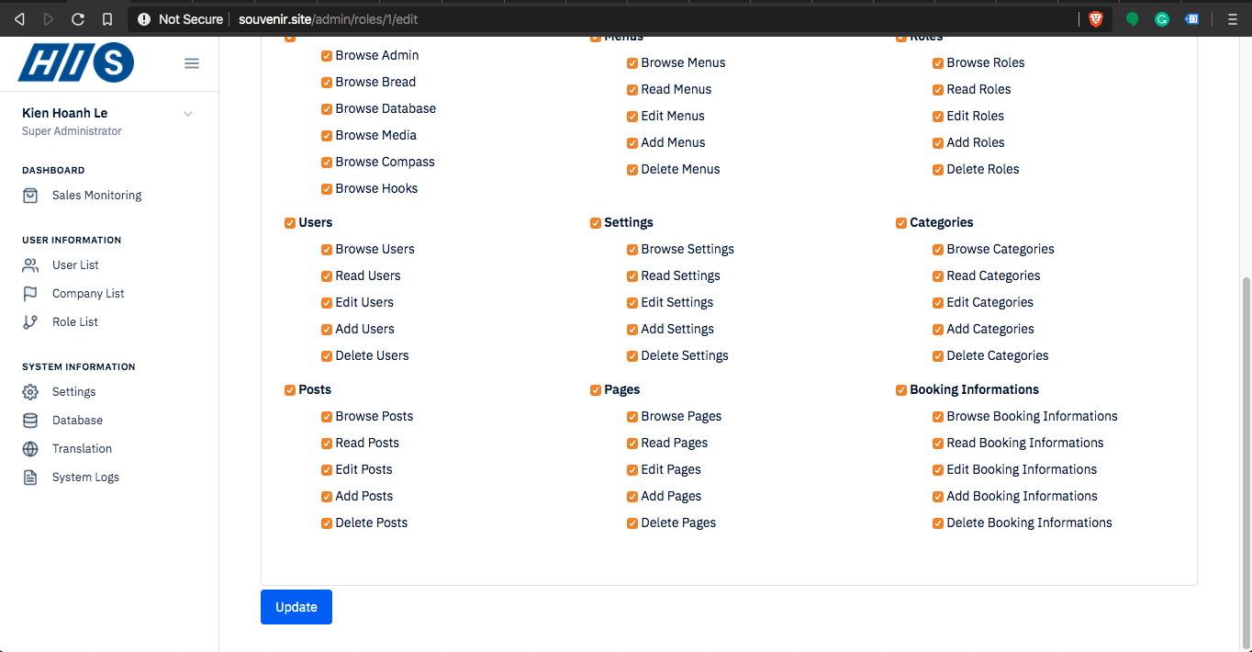Click the green round extension icon
Image resolution: width=1252 pixels, height=652 pixels.
[1133, 18]
